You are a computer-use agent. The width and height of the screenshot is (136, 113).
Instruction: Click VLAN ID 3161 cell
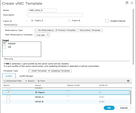click(102, 97)
